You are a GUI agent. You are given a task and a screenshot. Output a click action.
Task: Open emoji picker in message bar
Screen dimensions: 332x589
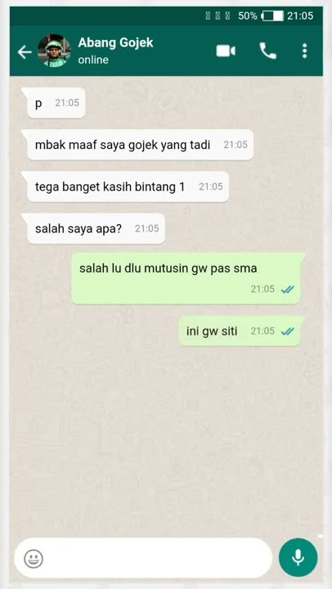tap(34, 559)
